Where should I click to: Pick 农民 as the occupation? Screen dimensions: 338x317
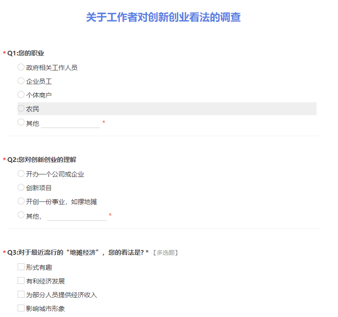pos(21,108)
